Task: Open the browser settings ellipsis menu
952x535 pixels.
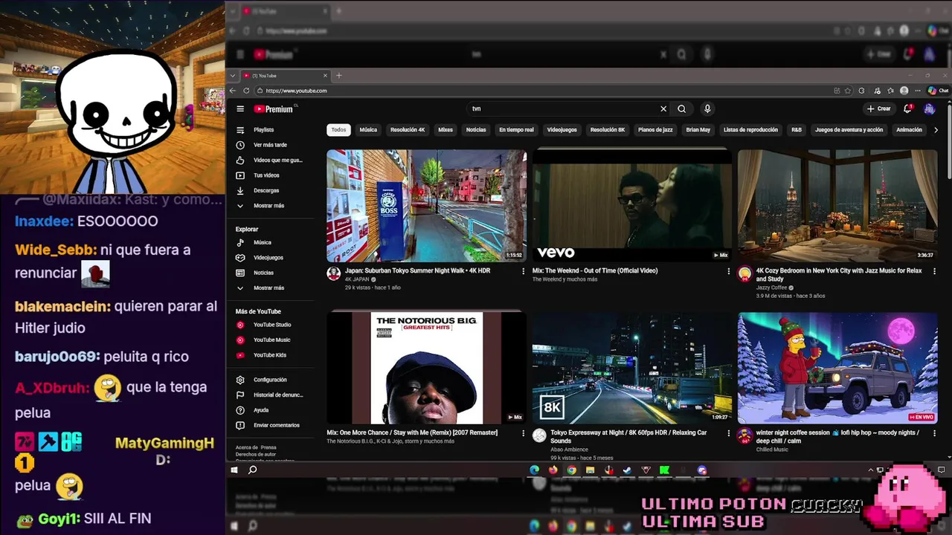Action: (x=918, y=91)
